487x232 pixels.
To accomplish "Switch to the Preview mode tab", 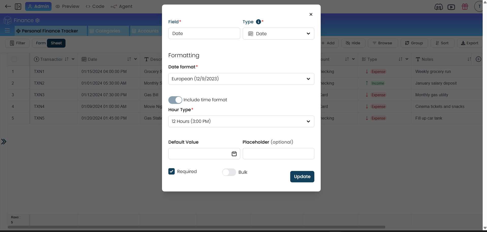I will click(68, 6).
